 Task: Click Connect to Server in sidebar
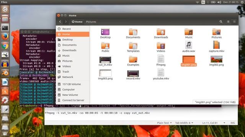[73, 100]
